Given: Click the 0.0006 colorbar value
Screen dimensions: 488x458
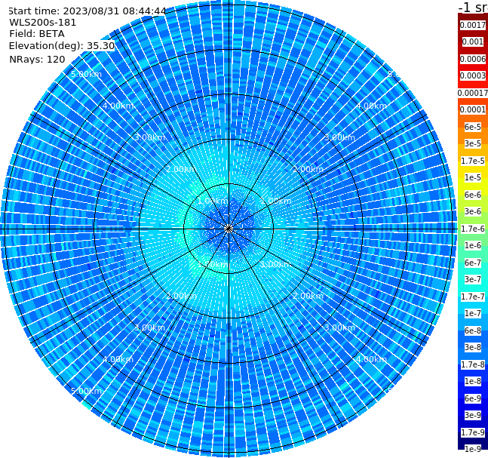Looking at the screenshot, I should [473, 59].
